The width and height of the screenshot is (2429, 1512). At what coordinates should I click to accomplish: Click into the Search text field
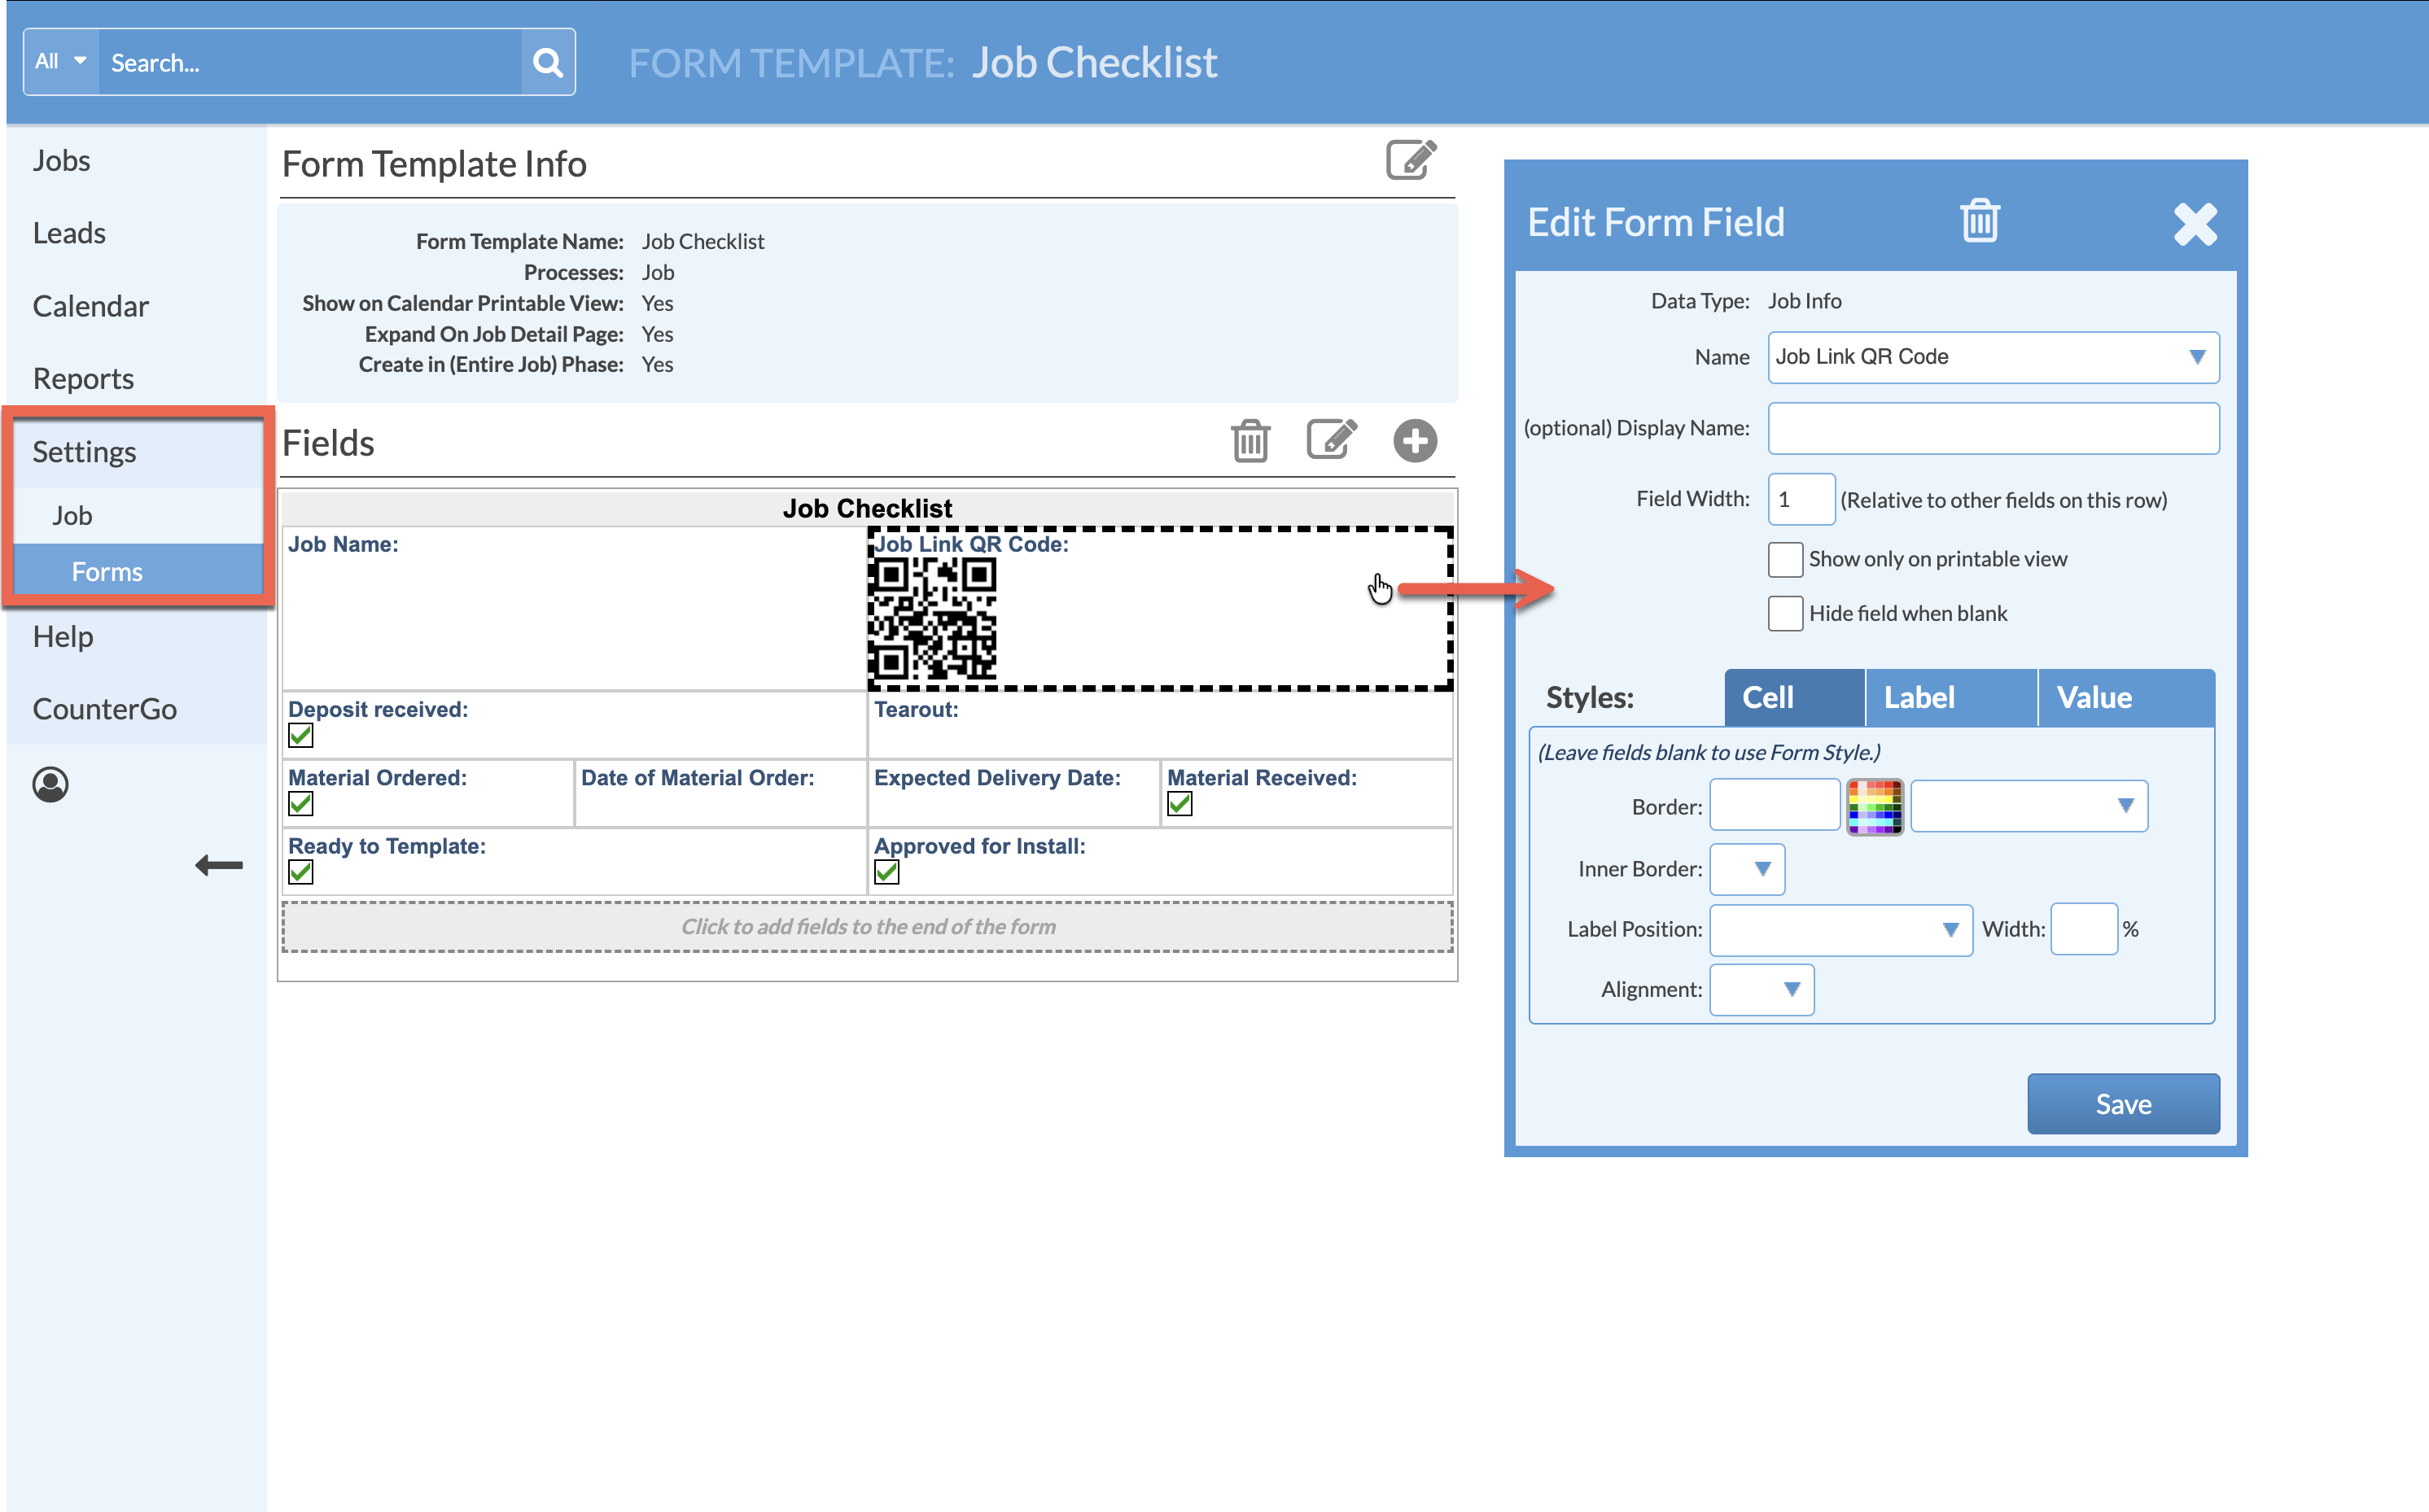coord(310,62)
